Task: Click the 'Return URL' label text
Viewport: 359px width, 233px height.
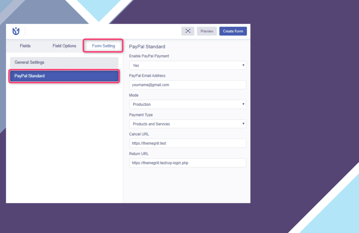Action: [x=139, y=154]
